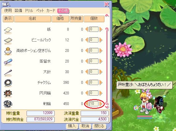Click the 取消 cancel button
This screenshot has height=131, width=176.
[x=85, y=126]
